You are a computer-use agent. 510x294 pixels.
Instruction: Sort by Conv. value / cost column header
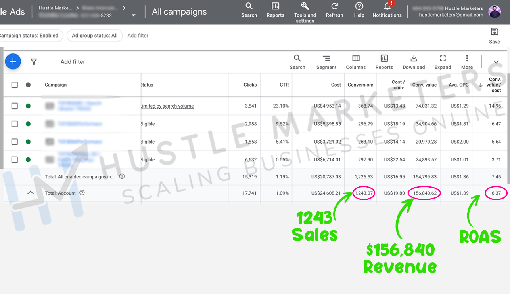coord(495,85)
